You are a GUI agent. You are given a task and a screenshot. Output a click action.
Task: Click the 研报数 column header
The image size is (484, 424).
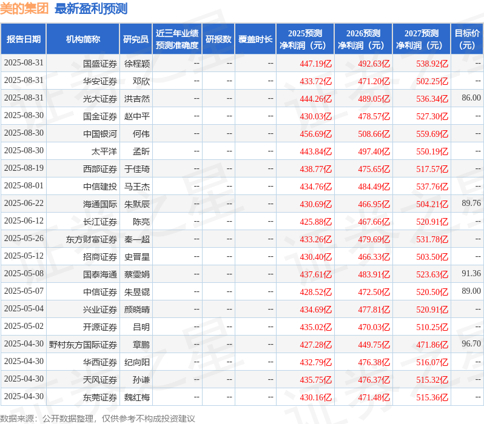click(x=218, y=39)
